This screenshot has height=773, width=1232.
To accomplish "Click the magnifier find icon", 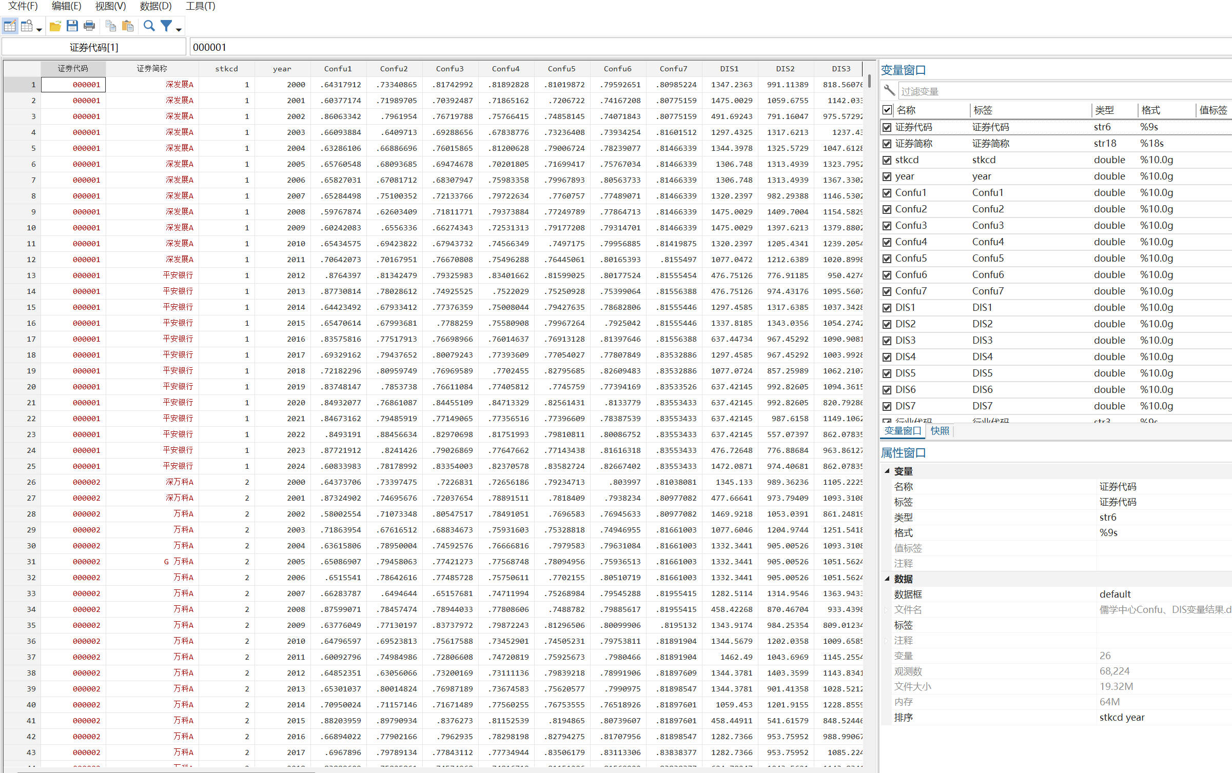I will pyautogui.click(x=149, y=26).
